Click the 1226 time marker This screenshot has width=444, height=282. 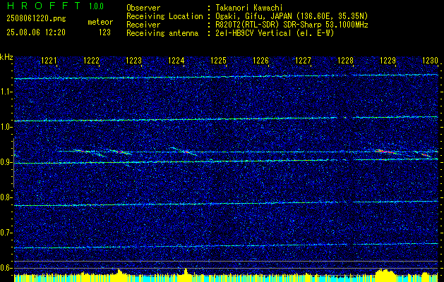(260, 61)
